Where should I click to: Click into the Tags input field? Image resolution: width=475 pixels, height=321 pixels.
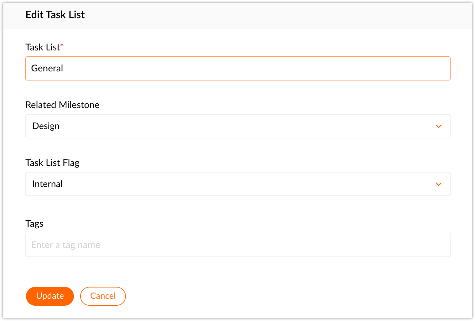(238, 245)
